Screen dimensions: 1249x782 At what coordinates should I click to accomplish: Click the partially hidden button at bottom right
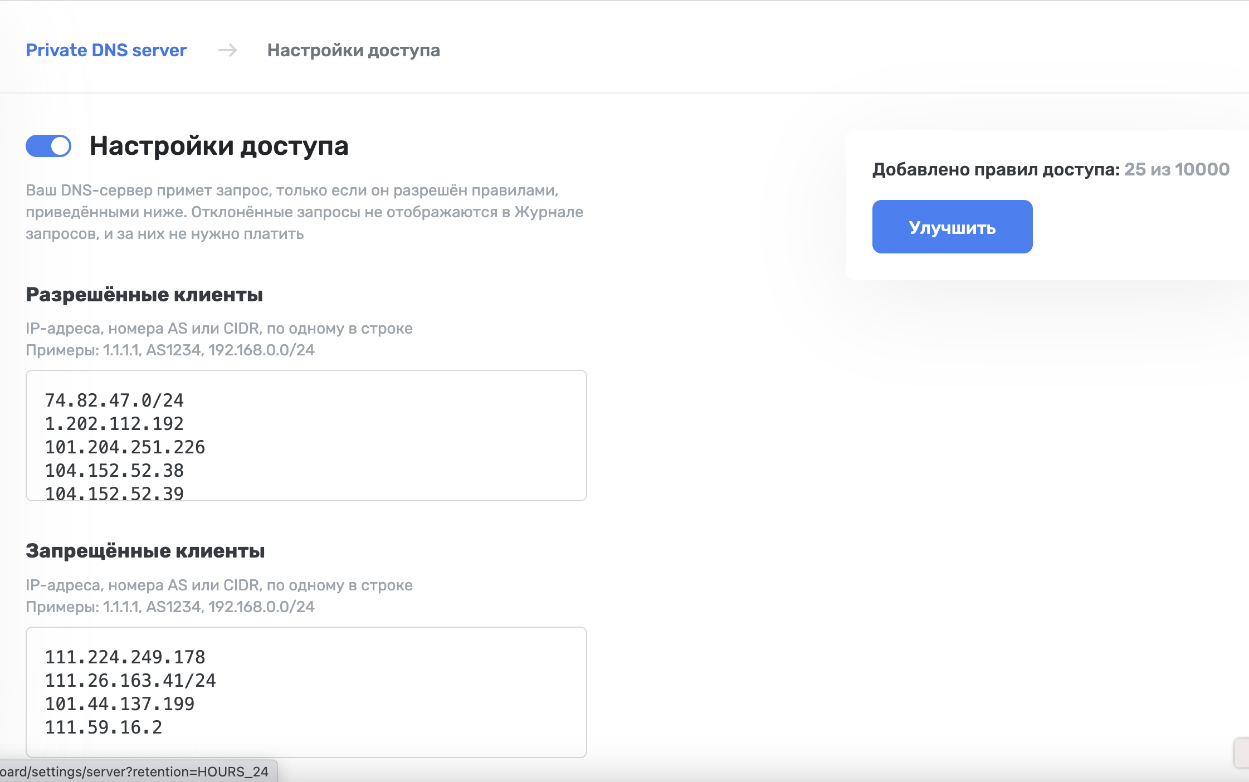pos(1242,753)
